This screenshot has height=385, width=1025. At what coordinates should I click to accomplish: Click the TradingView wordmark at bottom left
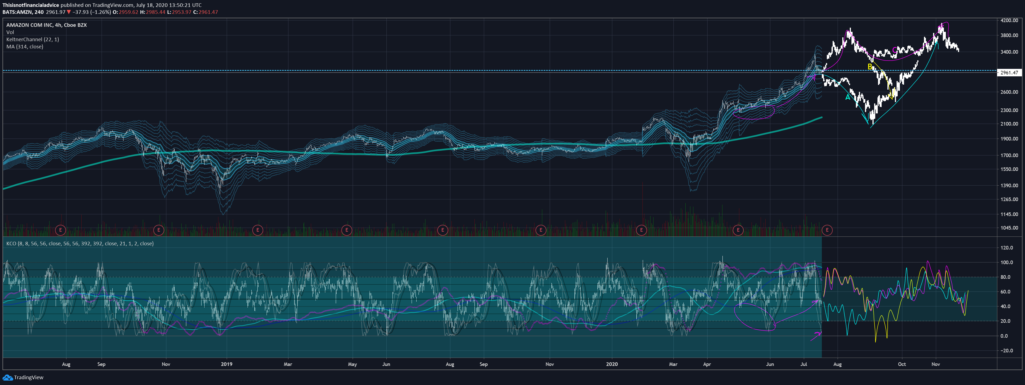[x=29, y=378]
